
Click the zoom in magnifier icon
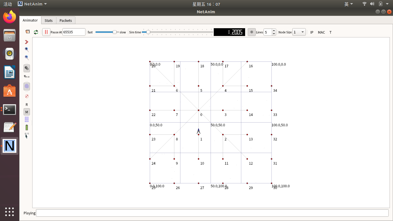click(27, 49)
